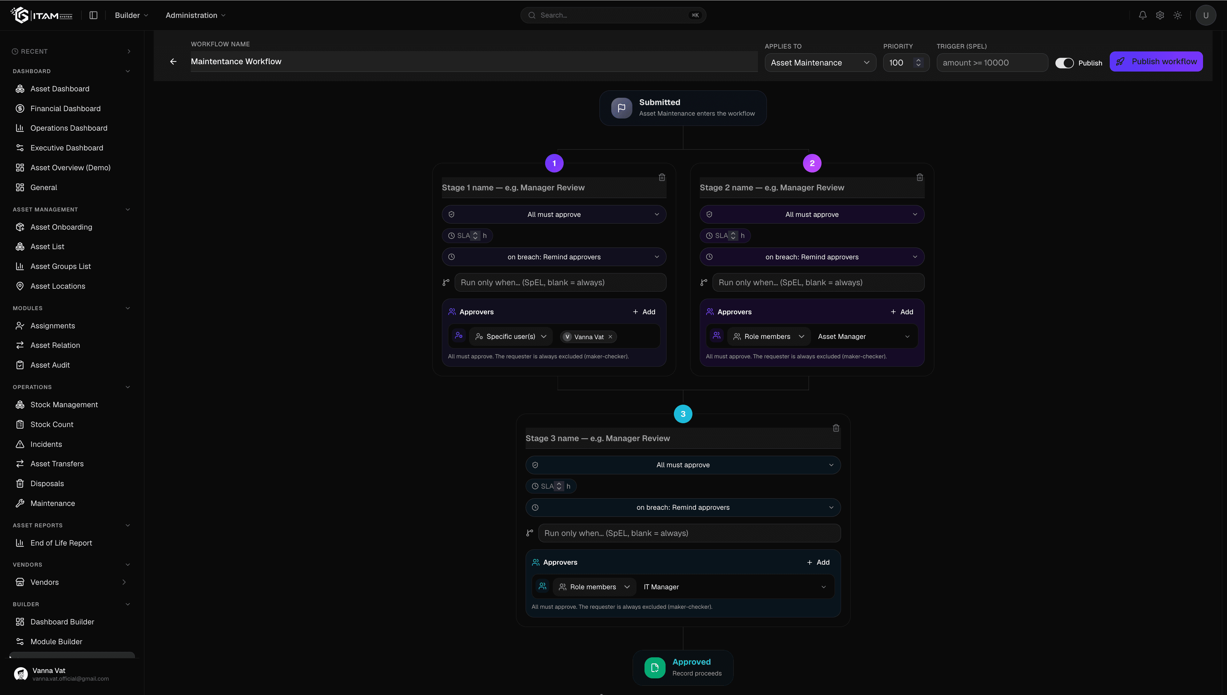Image resolution: width=1227 pixels, height=695 pixels.
Task: Toggle the sidebar panel icon
Action: (94, 15)
